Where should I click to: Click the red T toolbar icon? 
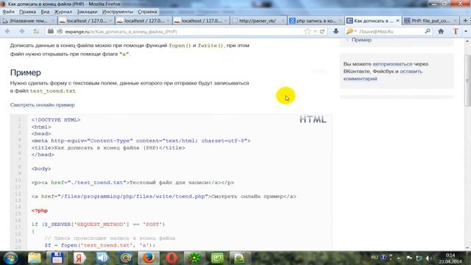tap(456, 31)
